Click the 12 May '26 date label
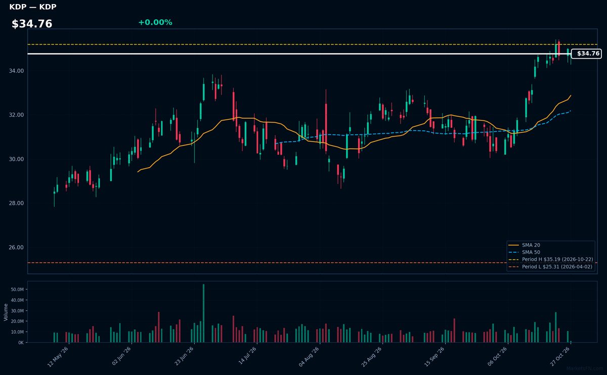 pos(58,357)
